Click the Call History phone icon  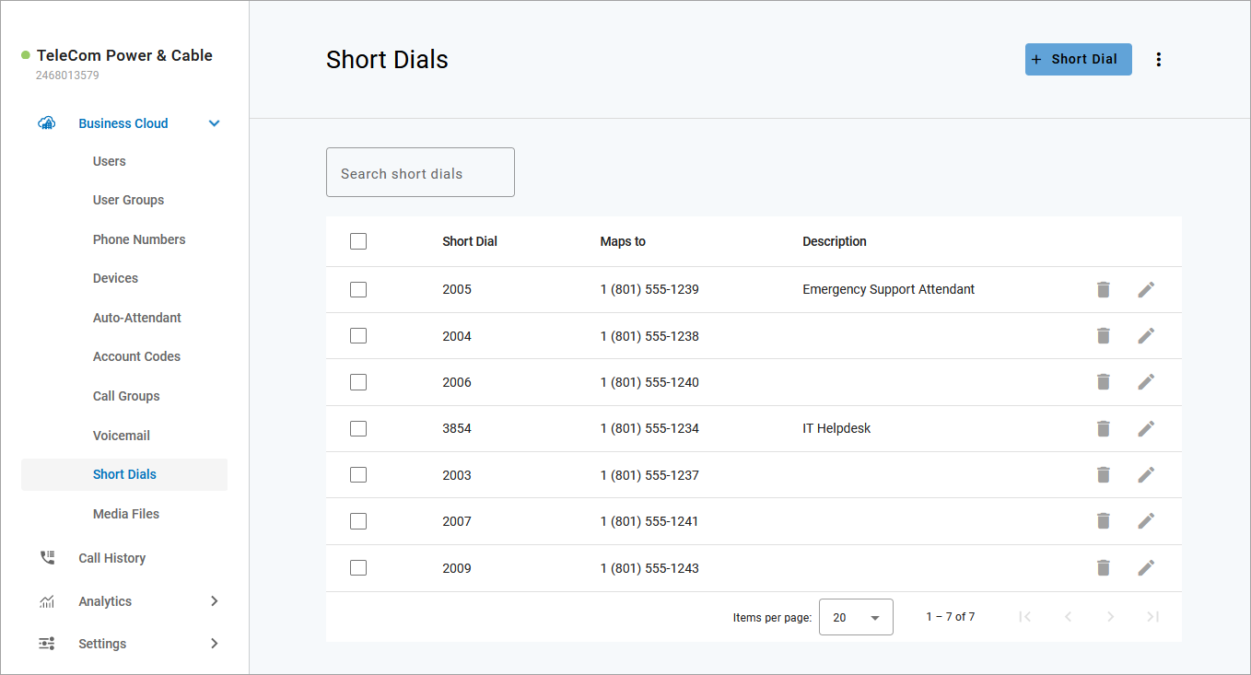click(x=47, y=558)
